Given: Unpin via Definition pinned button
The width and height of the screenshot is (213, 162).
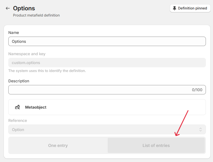Looking at the screenshot, I should tap(190, 8).
